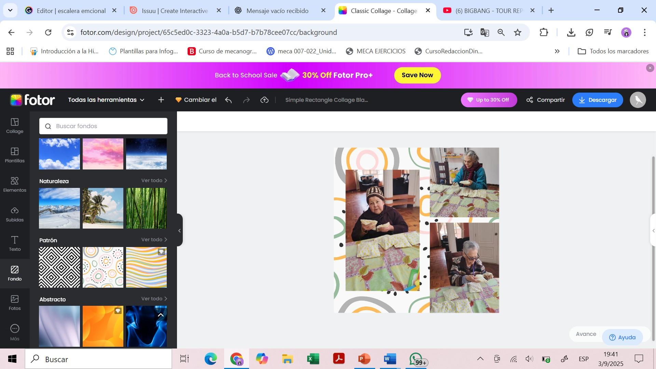Open the Plantillas templates panel

point(15,155)
